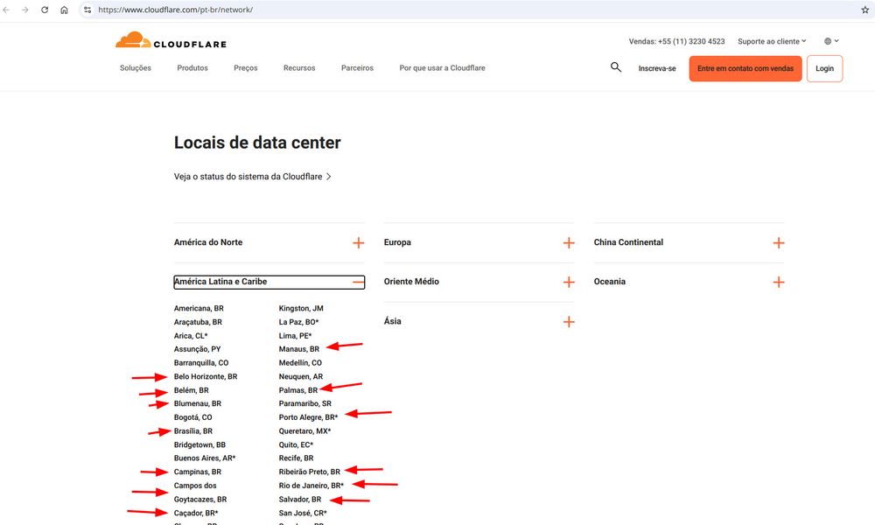This screenshot has height=525, width=875.
Task: Select Manaus, BR entry
Action: pos(299,349)
